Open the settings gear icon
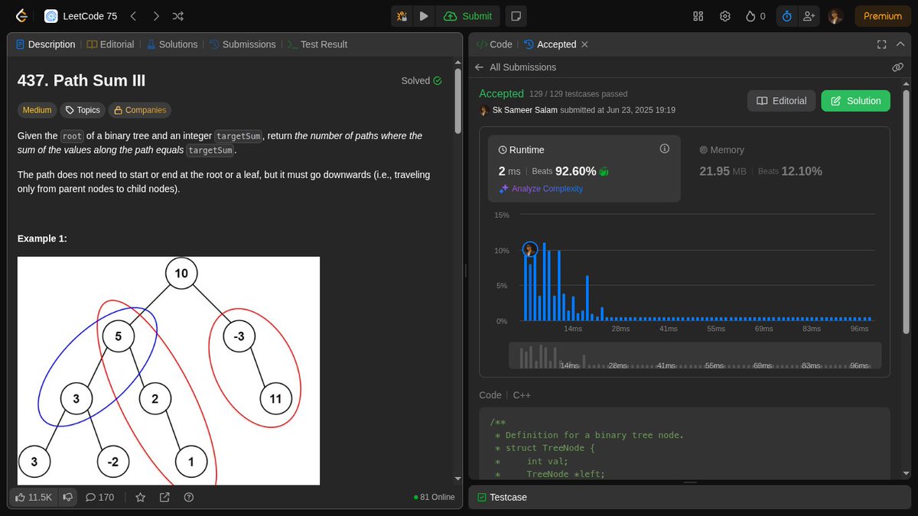The width and height of the screenshot is (918, 516). pos(724,16)
